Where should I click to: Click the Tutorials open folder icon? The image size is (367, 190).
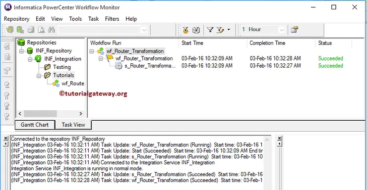[48, 75]
